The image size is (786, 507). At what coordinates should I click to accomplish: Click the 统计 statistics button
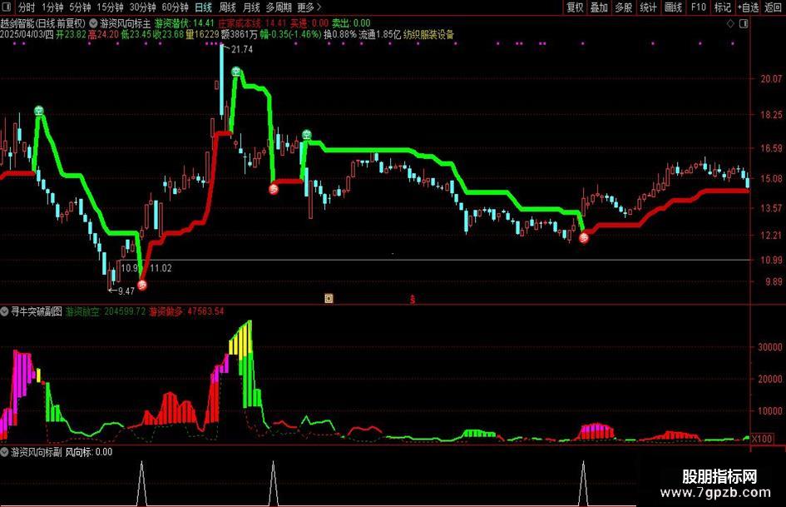[x=648, y=7]
